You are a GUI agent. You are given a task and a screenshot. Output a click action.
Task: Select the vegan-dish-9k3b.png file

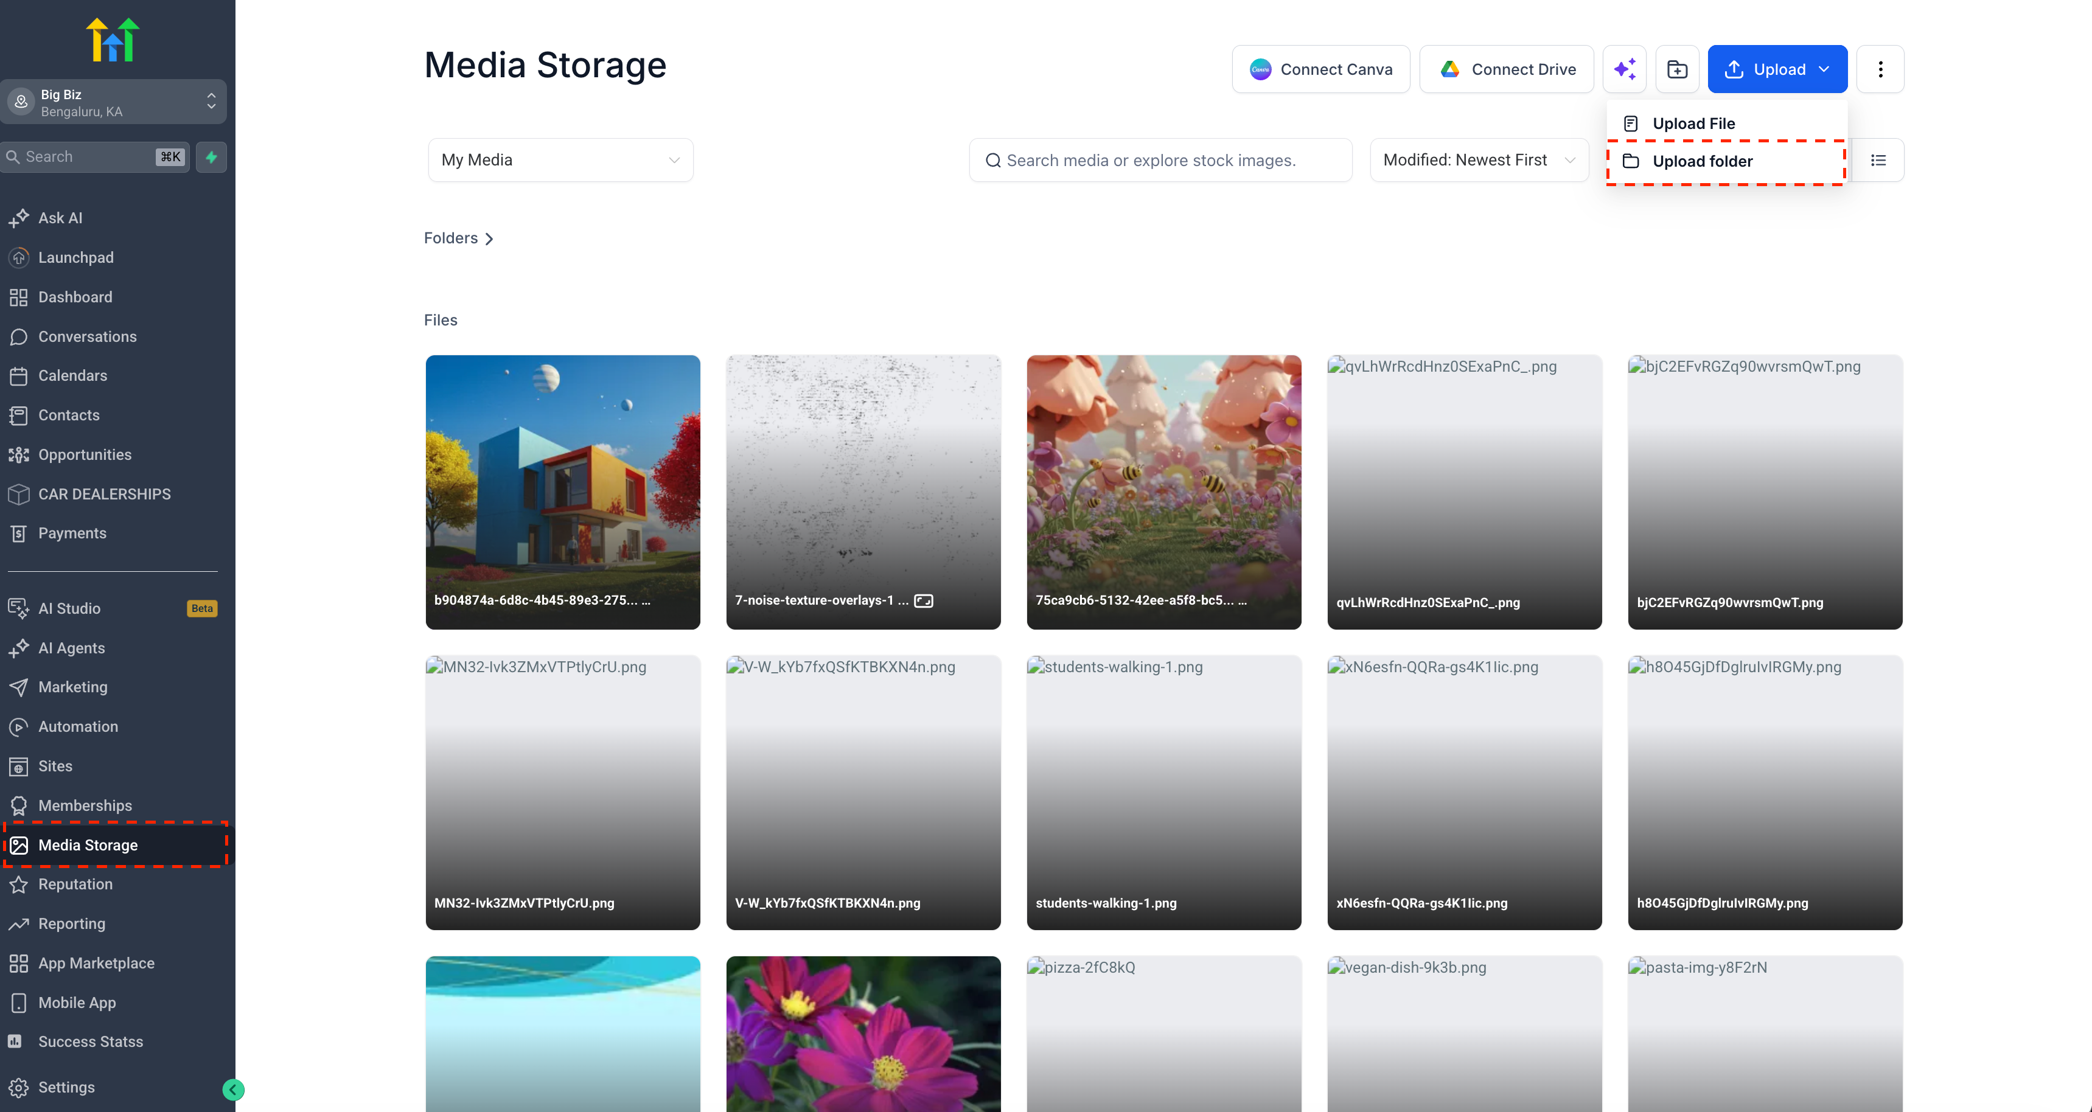pyautogui.click(x=1464, y=1034)
